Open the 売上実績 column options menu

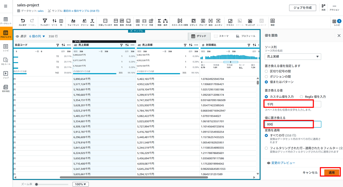pyautogui.click(x=132, y=45)
